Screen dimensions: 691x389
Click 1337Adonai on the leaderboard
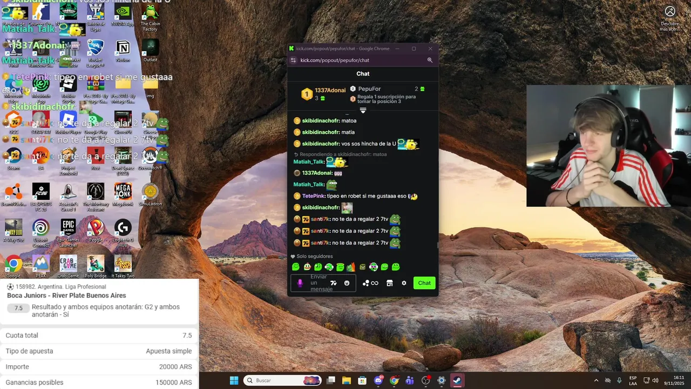point(330,90)
